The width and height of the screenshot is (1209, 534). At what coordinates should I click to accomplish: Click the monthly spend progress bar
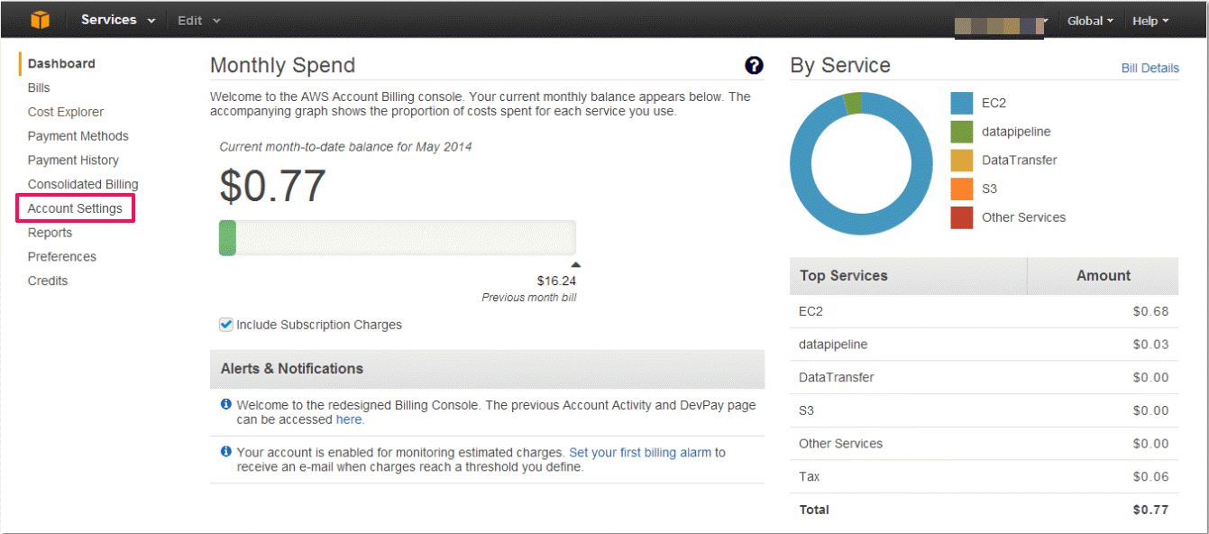pyautogui.click(x=397, y=237)
